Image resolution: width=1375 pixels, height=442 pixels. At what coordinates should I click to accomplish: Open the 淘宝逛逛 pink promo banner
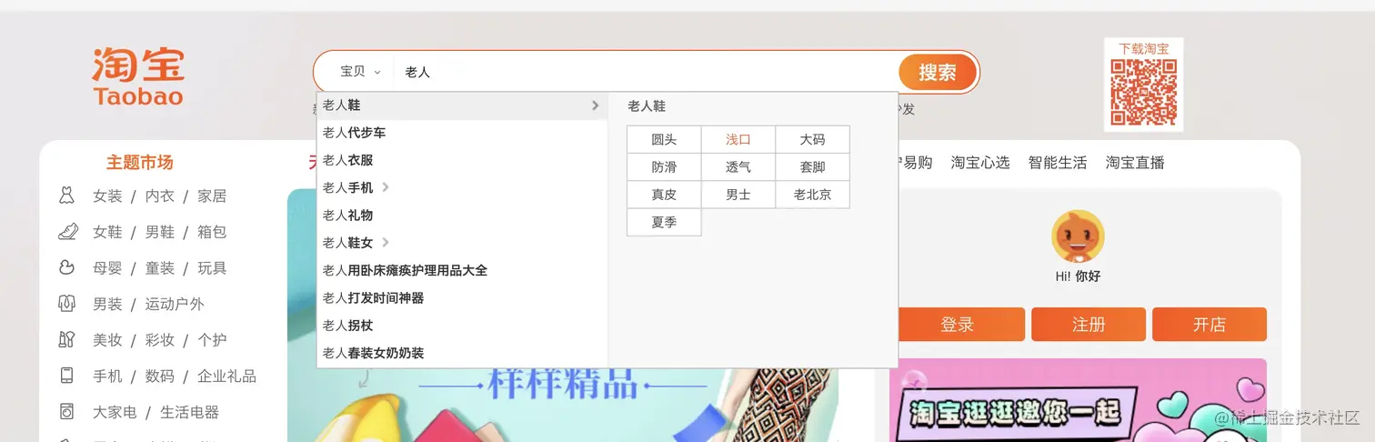(x=1078, y=400)
